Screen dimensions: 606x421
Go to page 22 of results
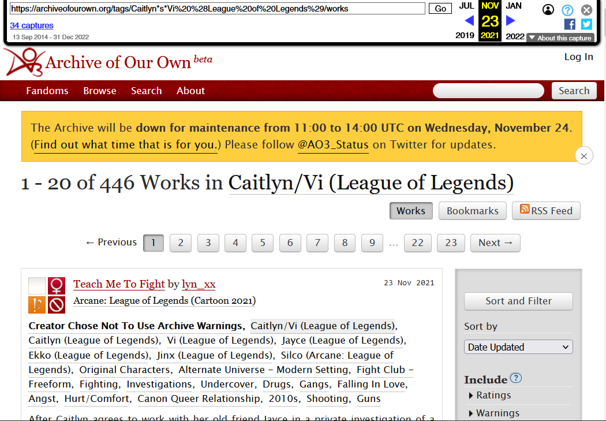coord(417,243)
